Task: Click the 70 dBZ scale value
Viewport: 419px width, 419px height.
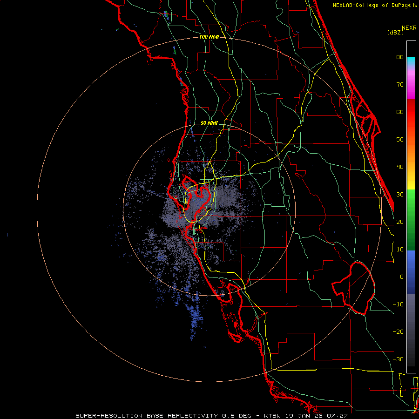Action: [400, 84]
